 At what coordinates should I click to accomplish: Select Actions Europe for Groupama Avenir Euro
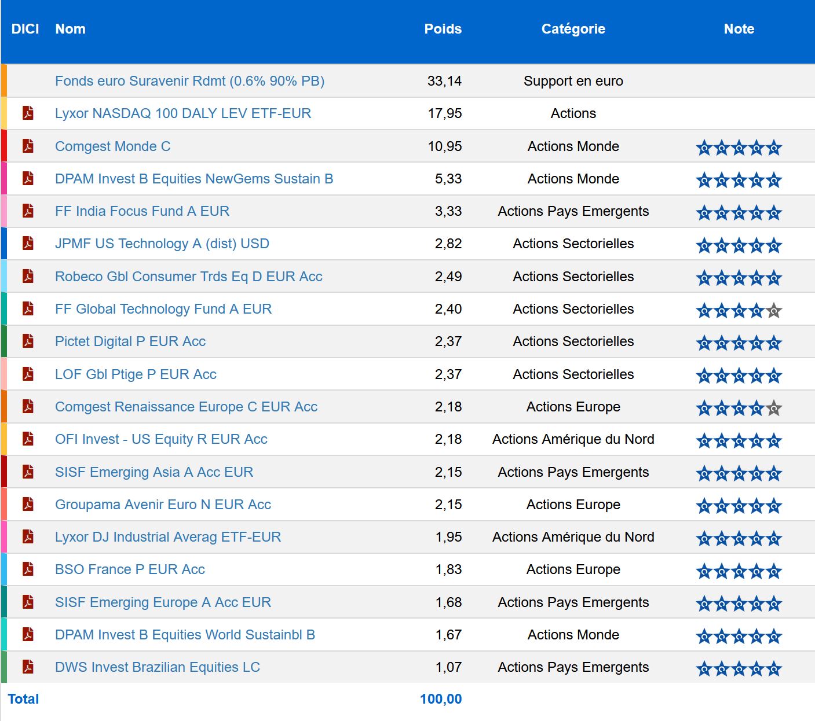click(573, 505)
